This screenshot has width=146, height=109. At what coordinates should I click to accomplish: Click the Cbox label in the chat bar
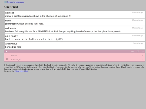[133, 51]
